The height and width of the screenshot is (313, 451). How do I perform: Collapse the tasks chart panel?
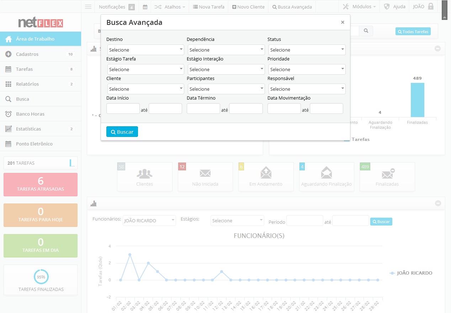[438, 48]
